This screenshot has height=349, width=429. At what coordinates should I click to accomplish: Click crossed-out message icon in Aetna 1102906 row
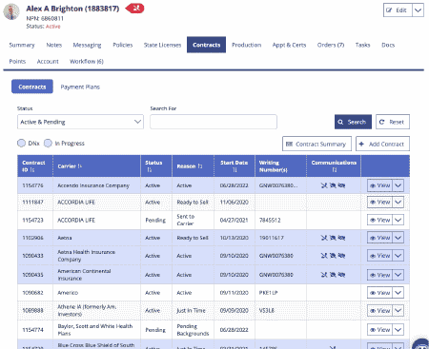click(x=341, y=238)
